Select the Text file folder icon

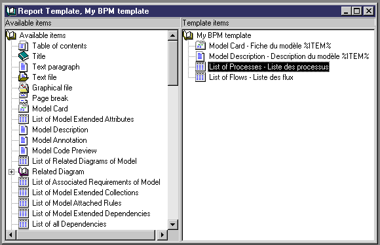[24, 77]
